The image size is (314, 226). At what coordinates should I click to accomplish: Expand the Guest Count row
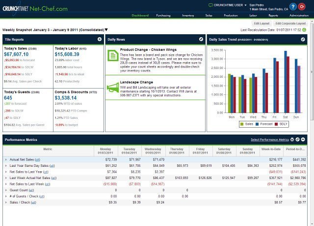click(6, 190)
